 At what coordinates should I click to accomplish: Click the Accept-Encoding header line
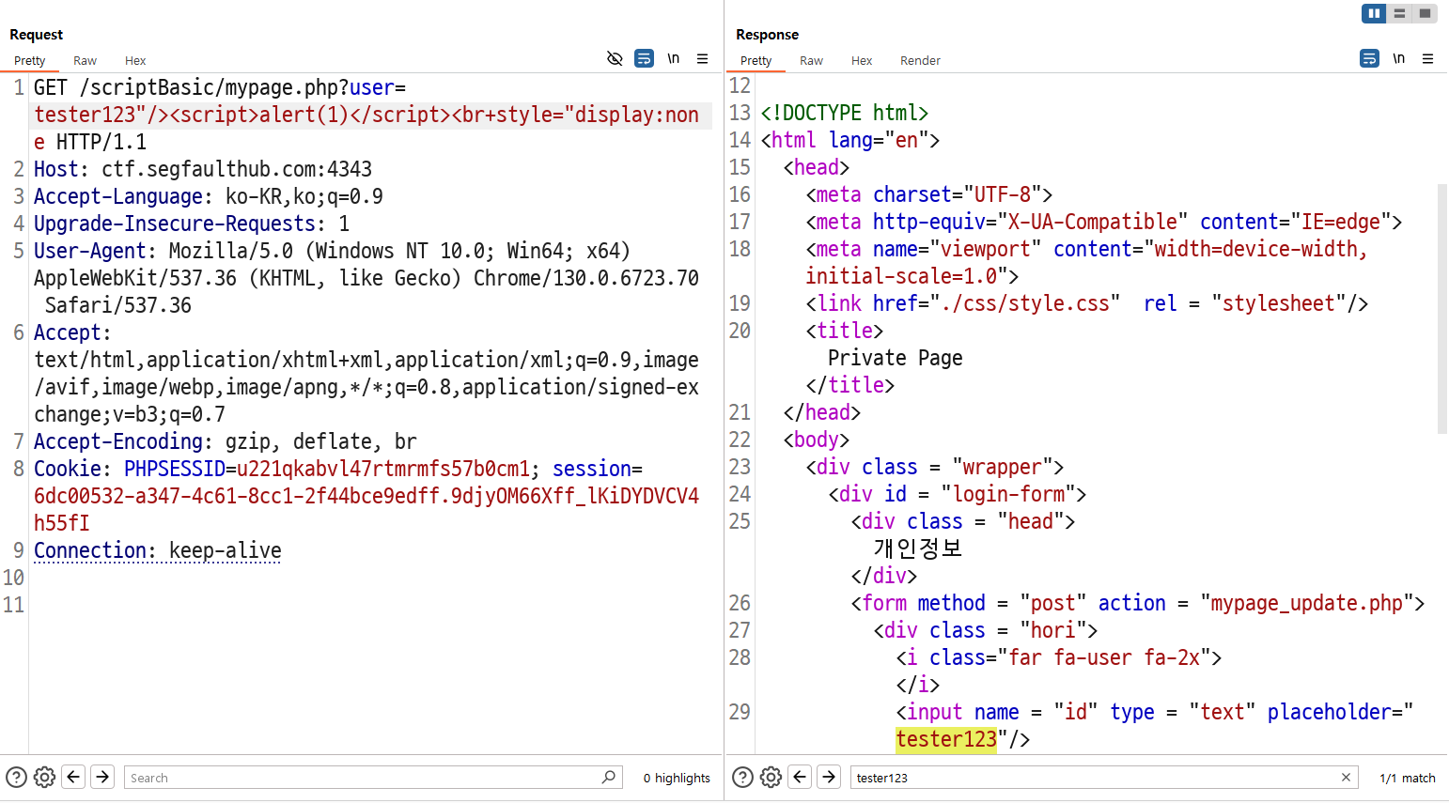tap(226, 441)
